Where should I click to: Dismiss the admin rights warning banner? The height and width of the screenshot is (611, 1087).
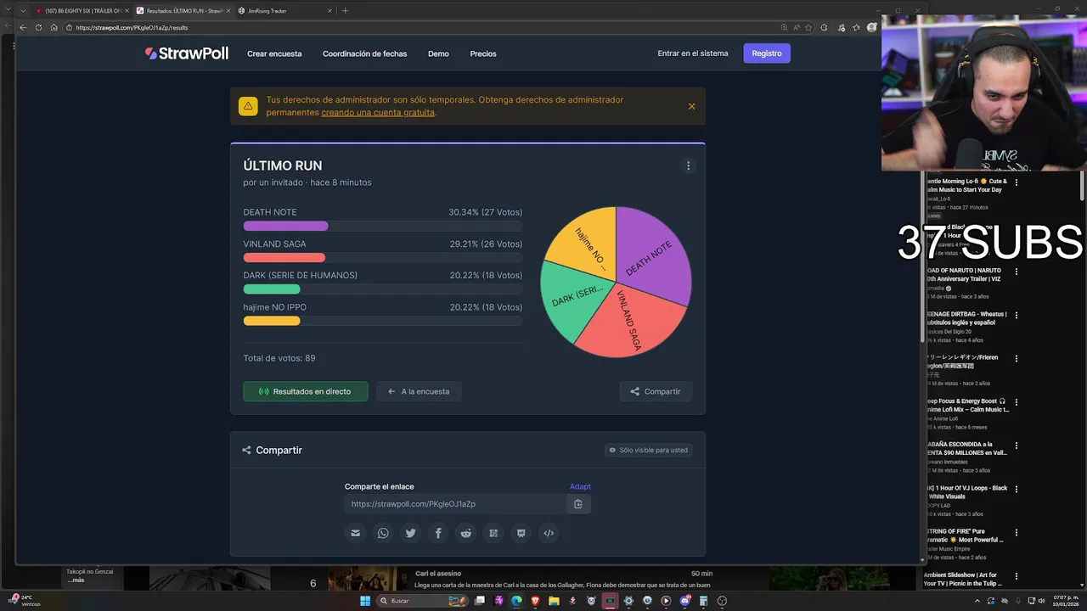pos(691,106)
